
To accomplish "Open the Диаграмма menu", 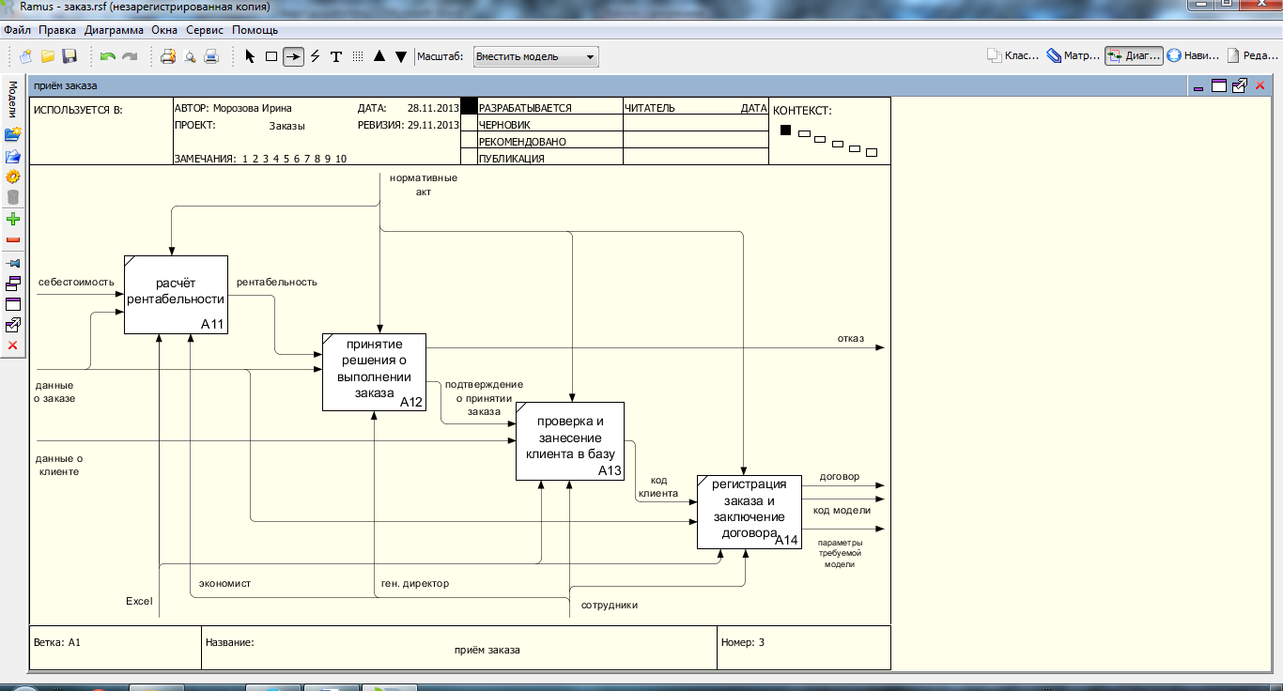I will 114,30.
